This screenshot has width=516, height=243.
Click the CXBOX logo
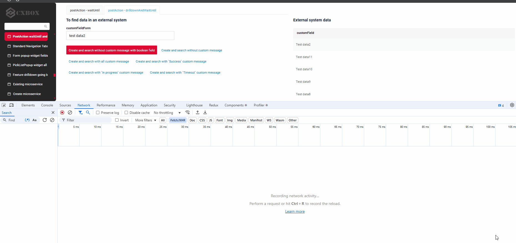pyautogui.click(x=23, y=12)
